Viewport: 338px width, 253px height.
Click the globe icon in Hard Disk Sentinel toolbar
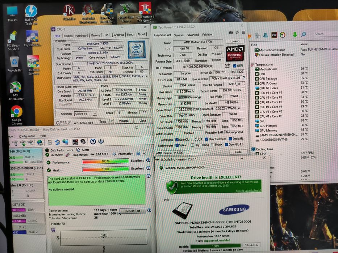(x=40, y=142)
